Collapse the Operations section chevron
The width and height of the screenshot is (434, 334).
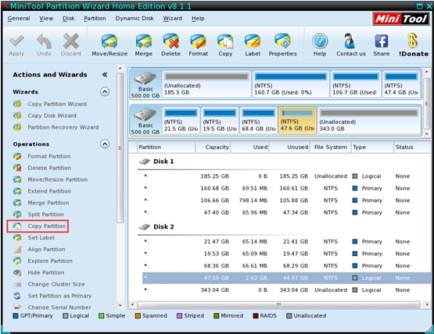click(105, 144)
